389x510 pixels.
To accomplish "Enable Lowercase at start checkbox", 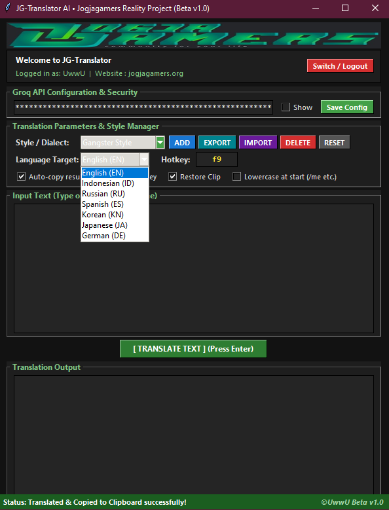I will click(x=237, y=177).
